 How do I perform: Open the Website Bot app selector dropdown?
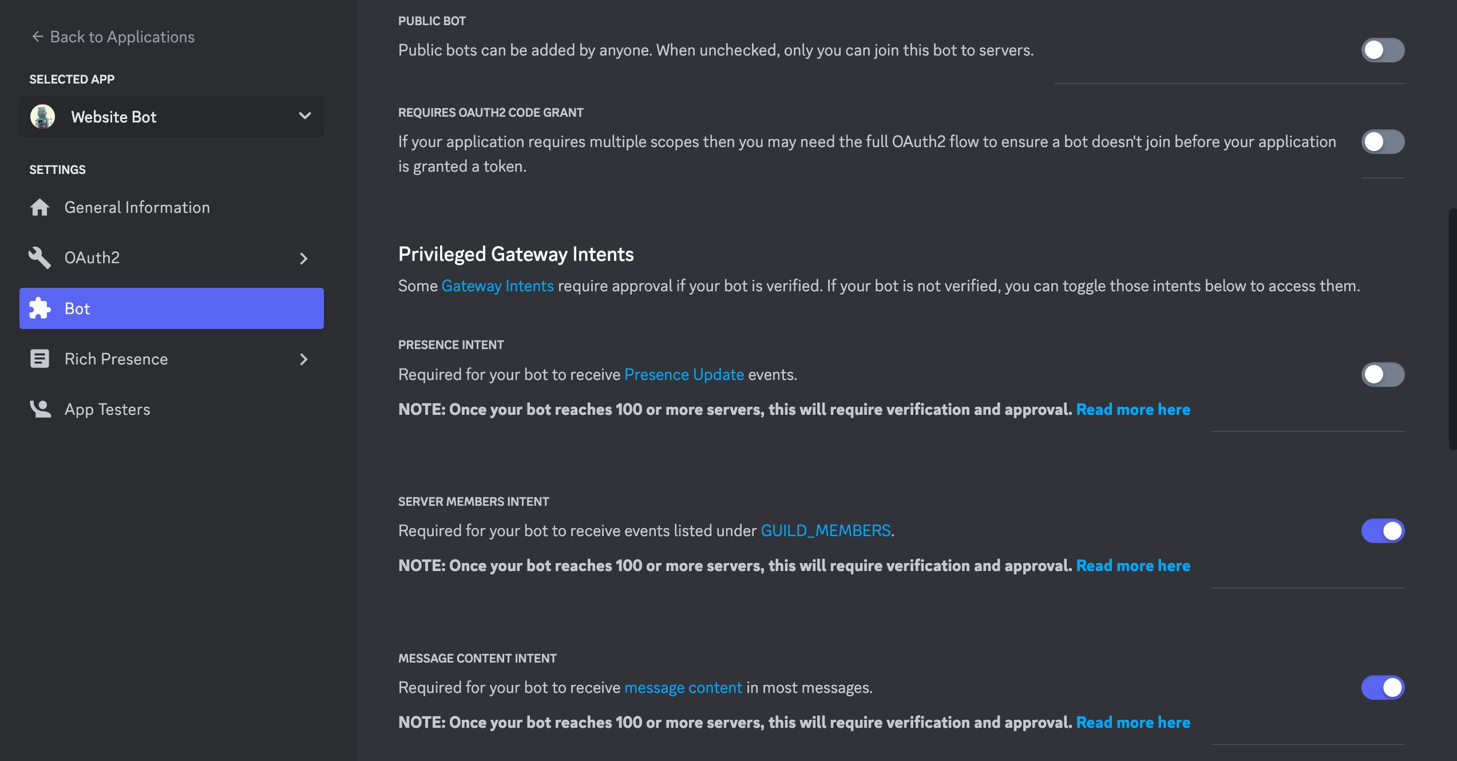click(304, 116)
